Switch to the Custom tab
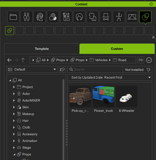156x160 pixels. 117,49
